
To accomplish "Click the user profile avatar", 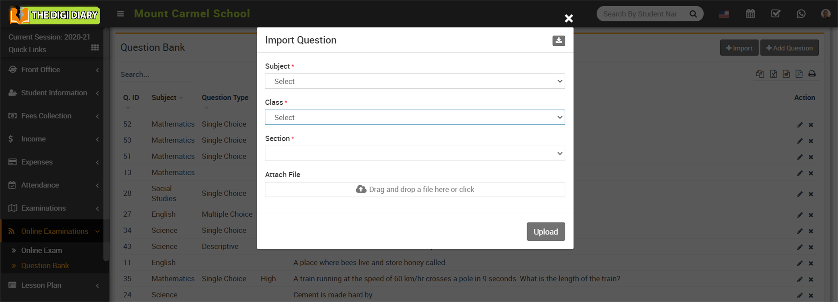I will [x=825, y=14].
